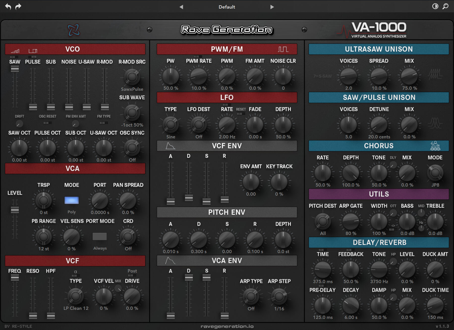454x330 pixels.
Task: Click the square wave icon in PWM/FM header
Action: 283,49
